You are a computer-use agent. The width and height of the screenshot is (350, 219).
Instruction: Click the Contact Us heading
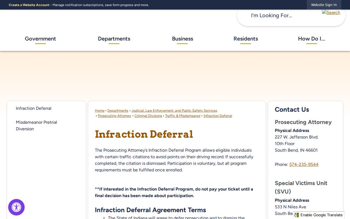click(292, 109)
